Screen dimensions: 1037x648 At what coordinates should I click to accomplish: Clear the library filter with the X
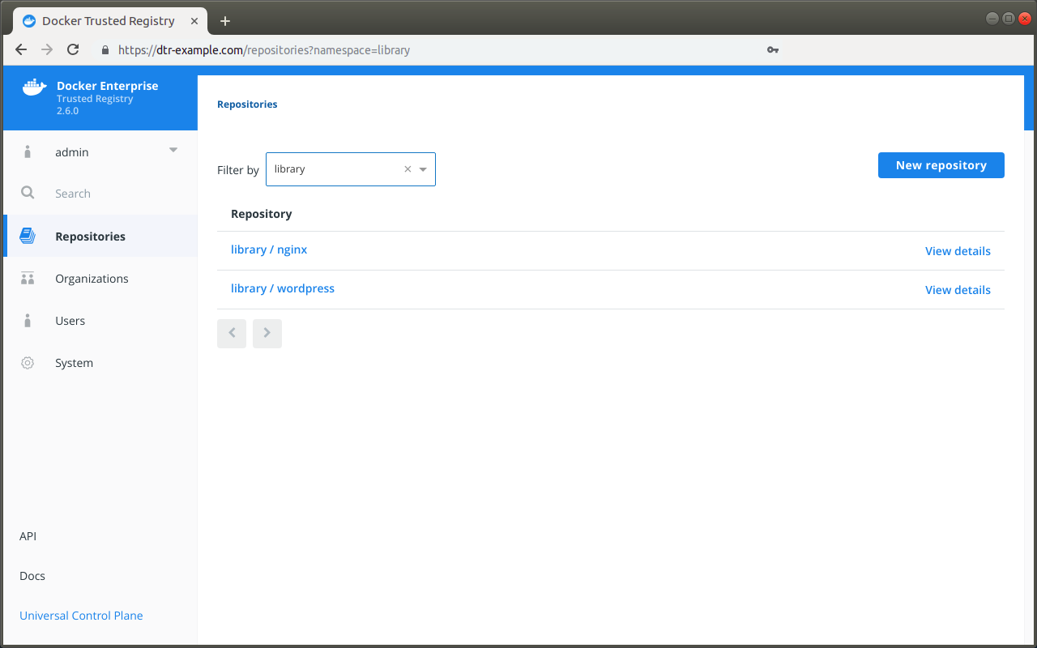coord(408,169)
